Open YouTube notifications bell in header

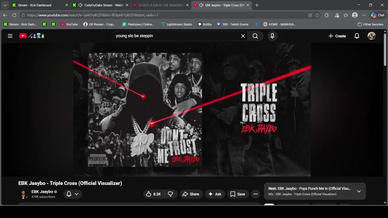coord(357,36)
